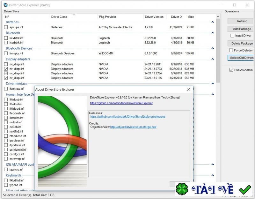Screen dimensions: 255x199
Task: Enable the Install Driver option
Action: click(x=232, y=36)
